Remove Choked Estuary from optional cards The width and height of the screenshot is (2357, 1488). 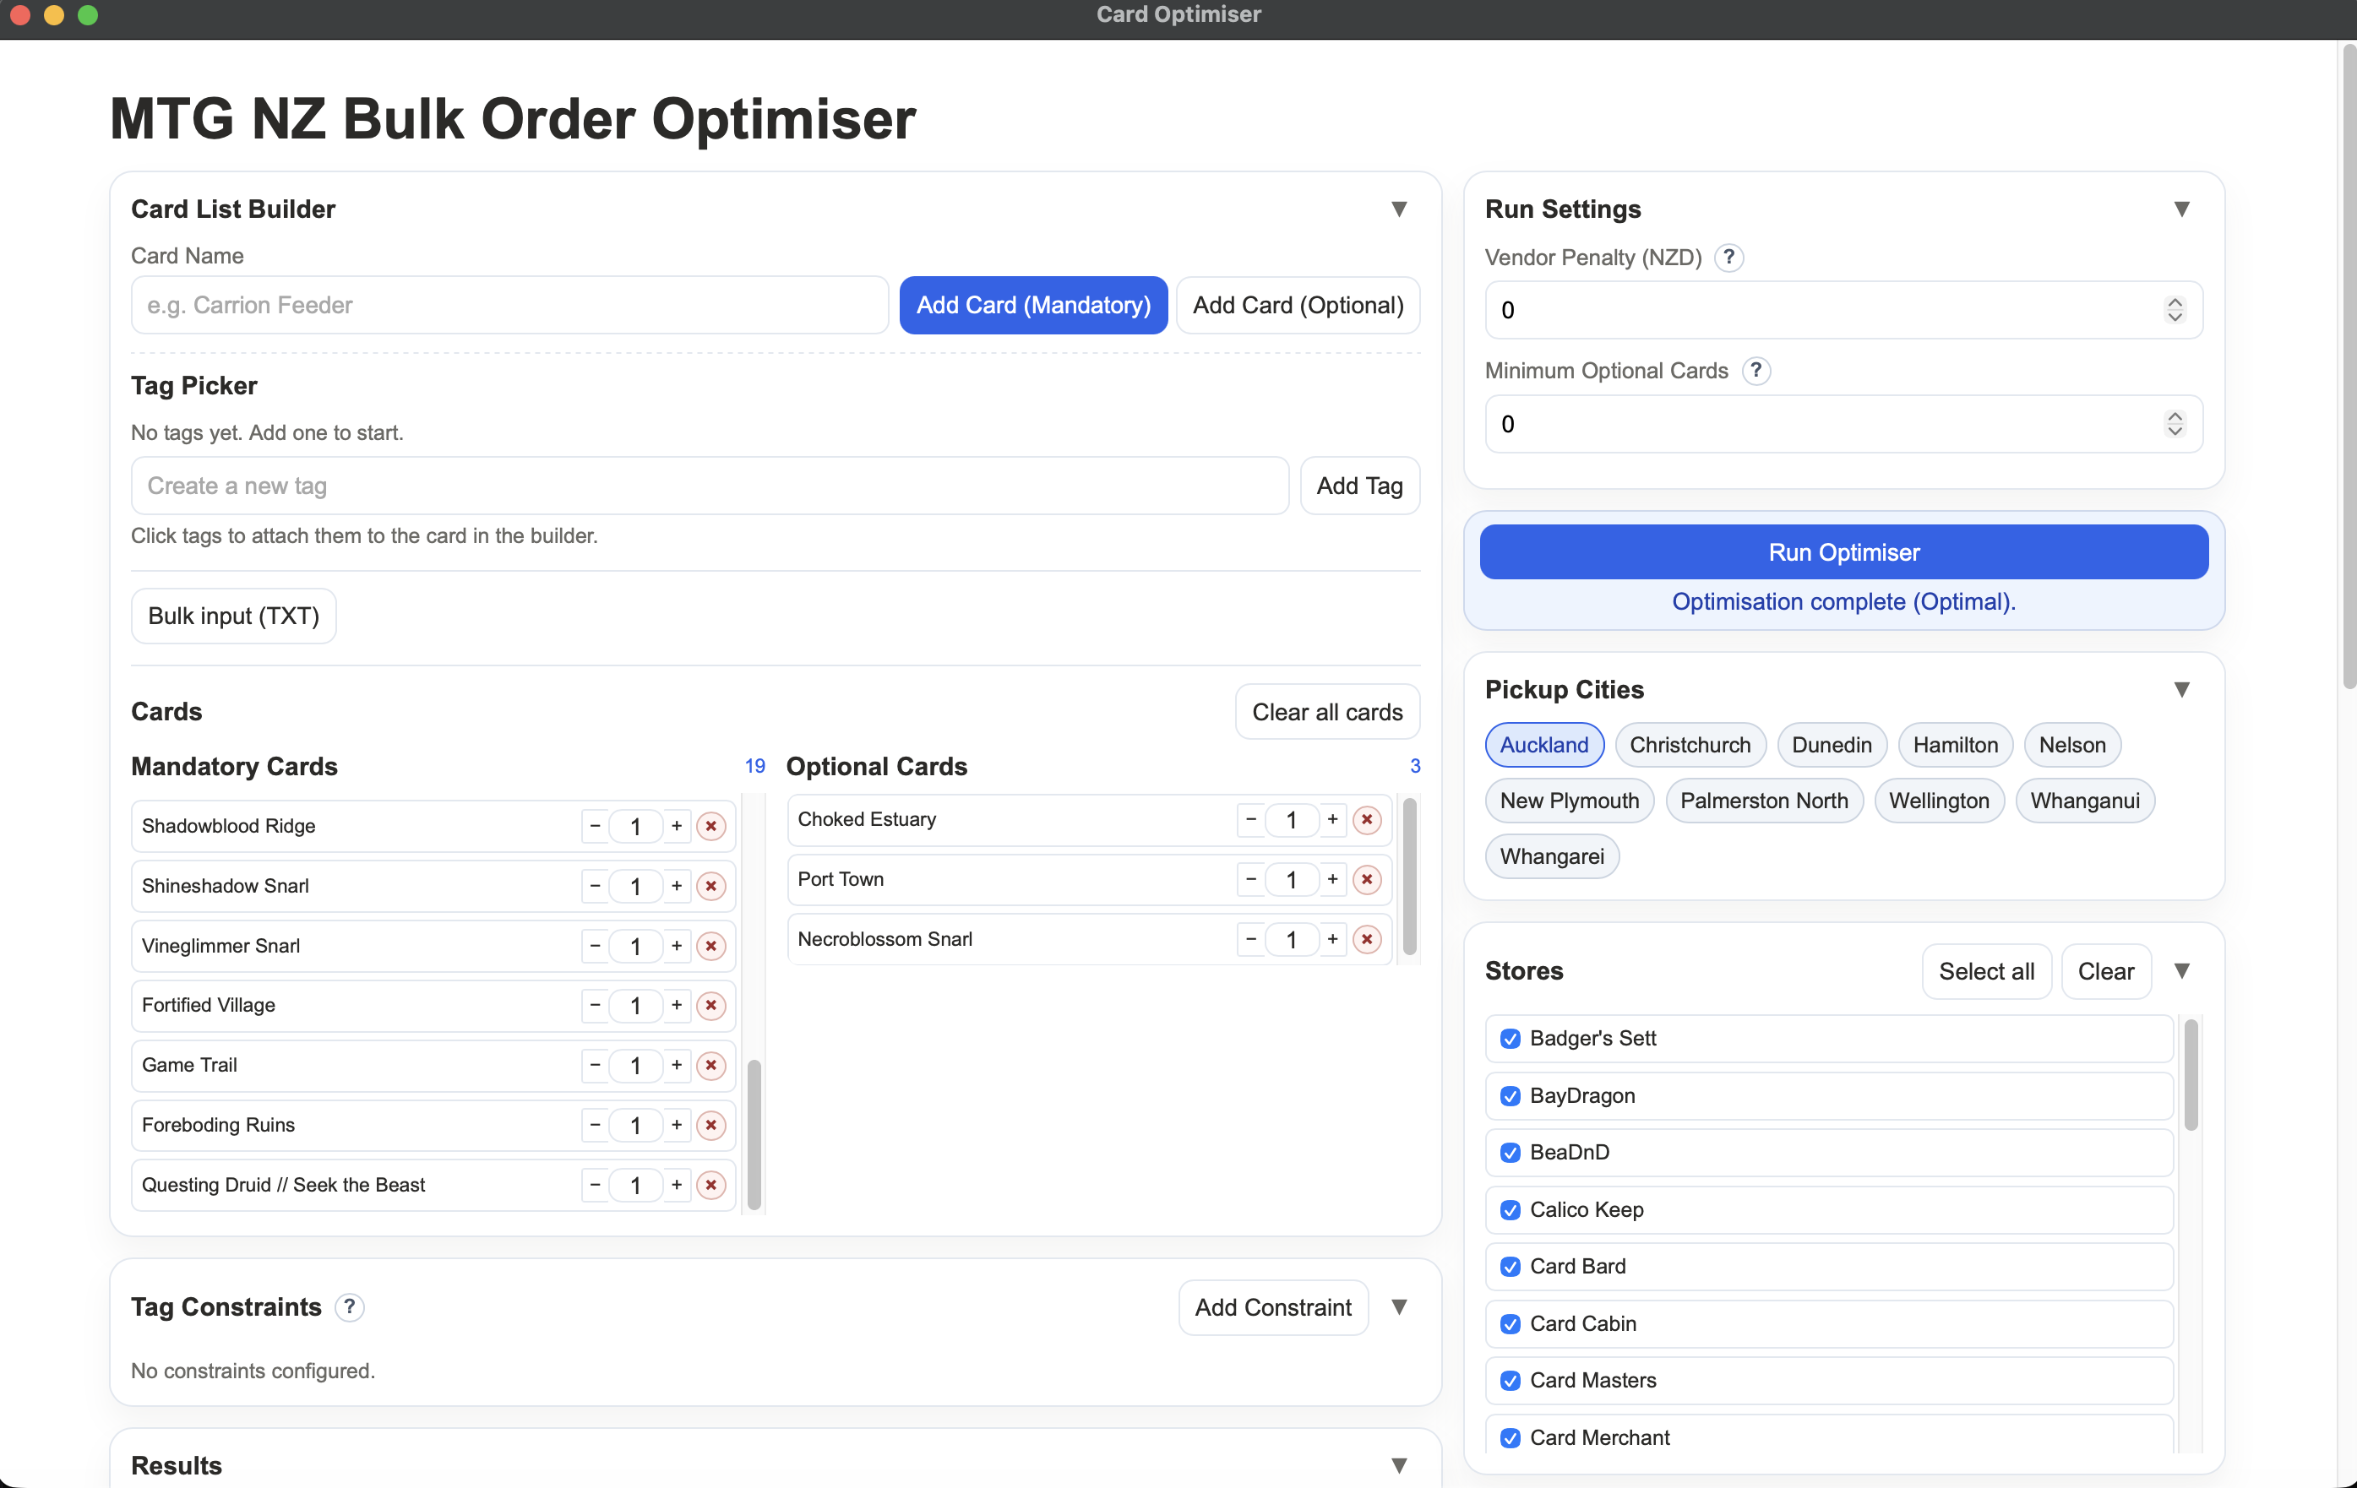[x=1368, y=820]
